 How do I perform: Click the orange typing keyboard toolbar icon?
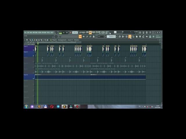80,36
